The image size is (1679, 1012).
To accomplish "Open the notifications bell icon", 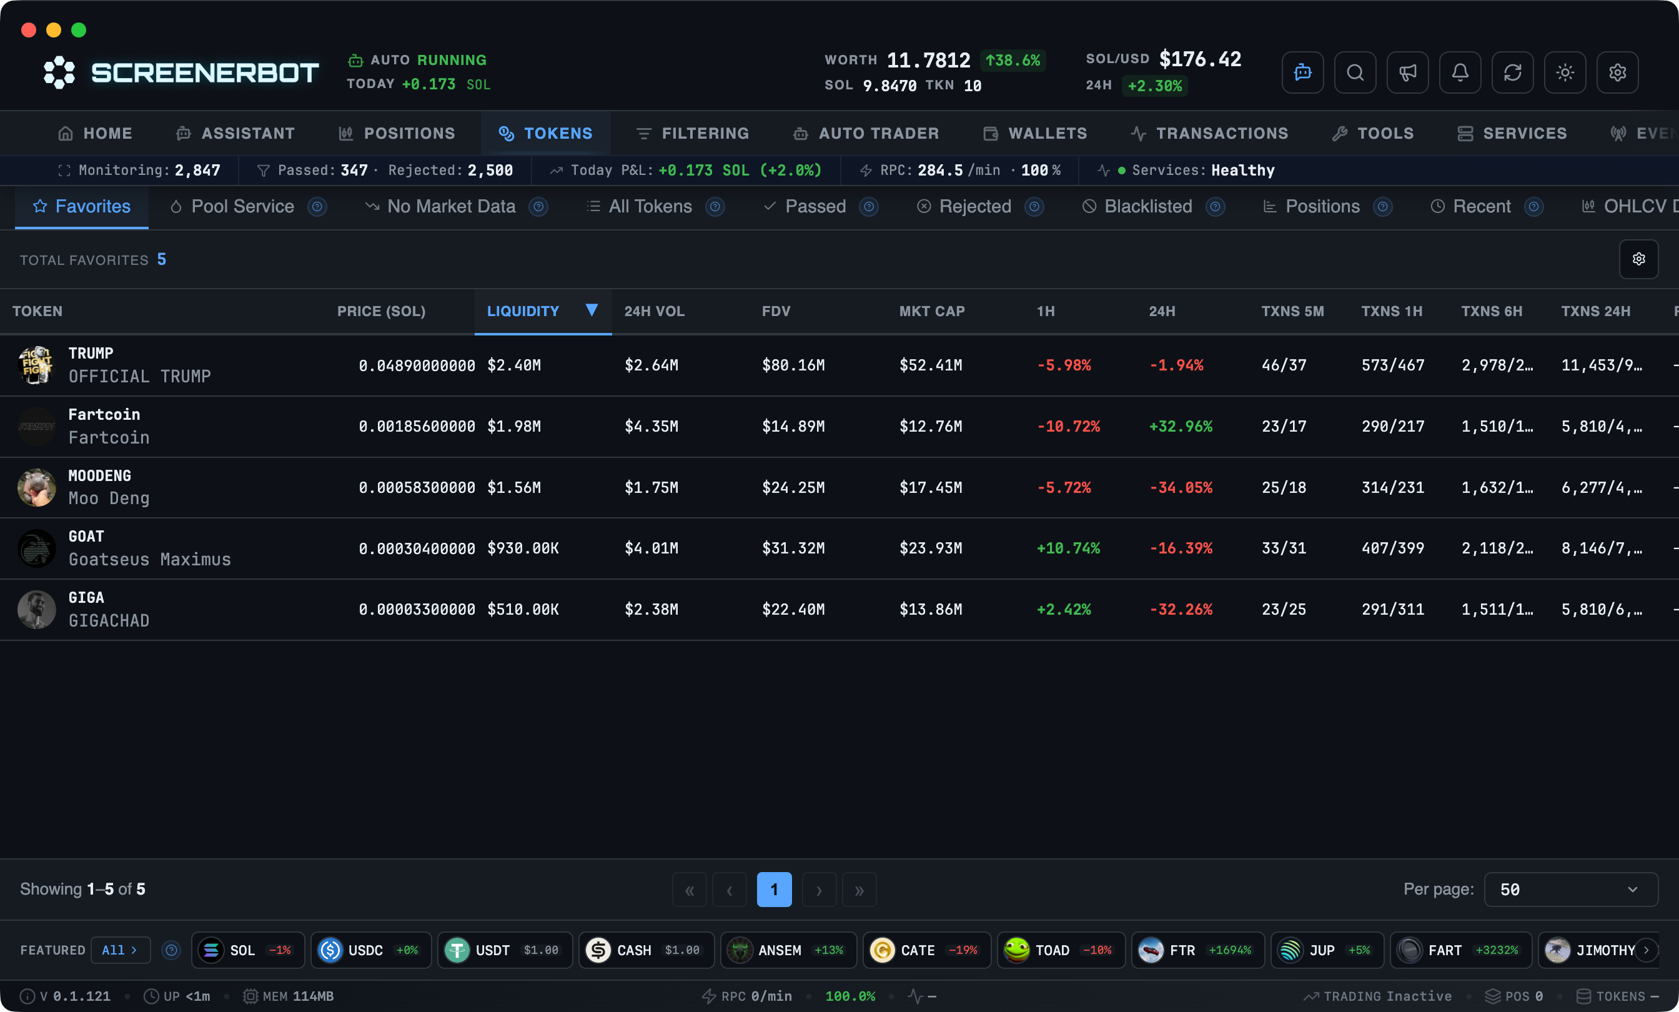I will [1460, 72].
